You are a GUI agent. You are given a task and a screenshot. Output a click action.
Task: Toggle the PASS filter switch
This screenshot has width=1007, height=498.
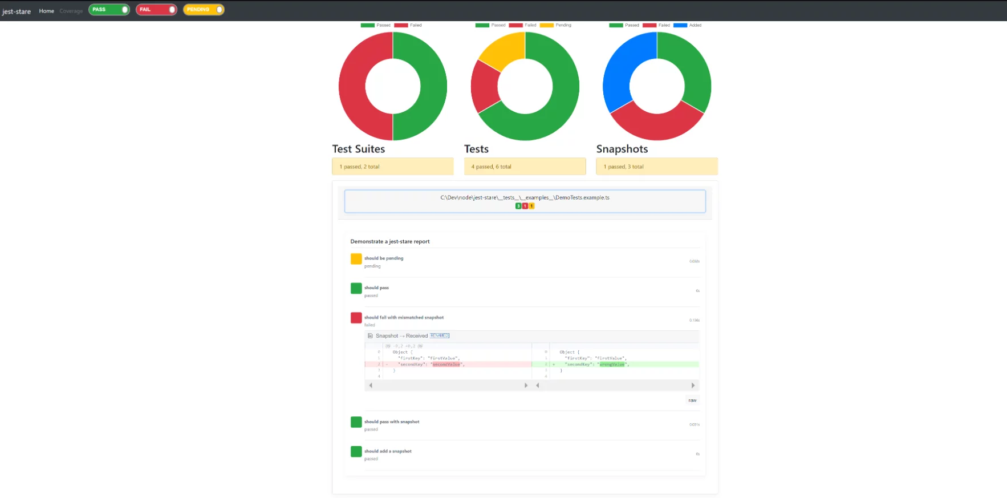coord(109,10)
